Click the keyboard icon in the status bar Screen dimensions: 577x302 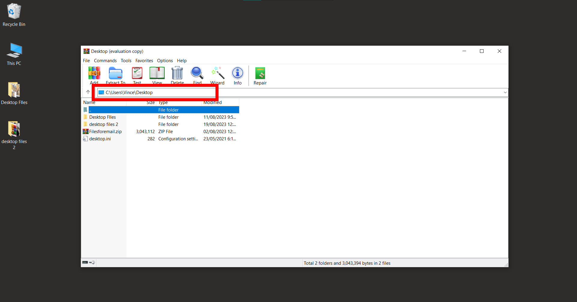pyautogui.click(x=85, y=262)
